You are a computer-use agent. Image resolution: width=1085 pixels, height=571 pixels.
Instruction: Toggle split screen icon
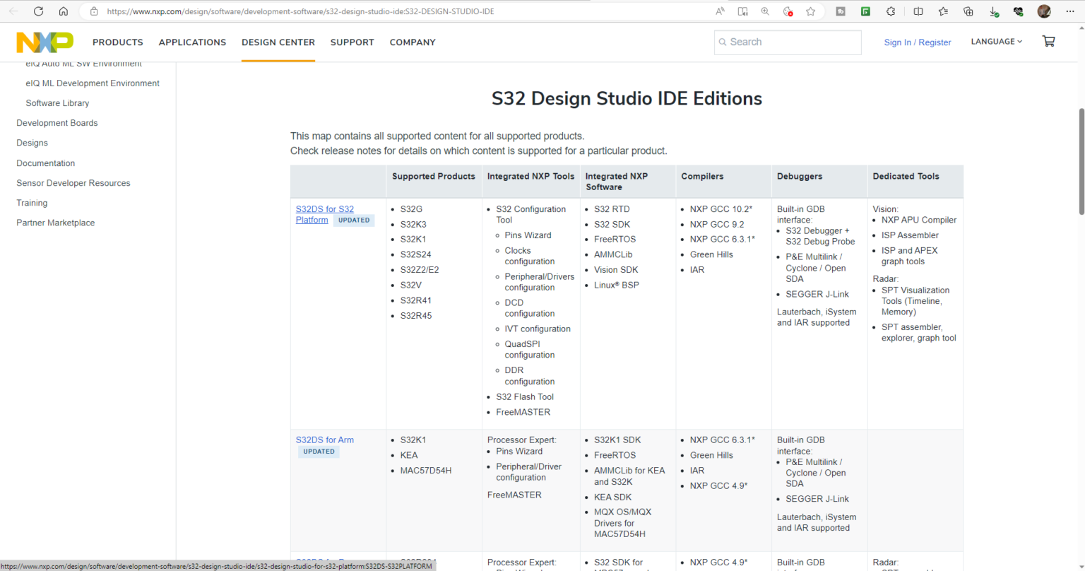click(918, 11)
